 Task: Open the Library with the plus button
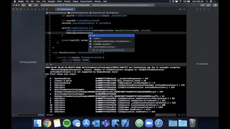[x=203, y=5]
